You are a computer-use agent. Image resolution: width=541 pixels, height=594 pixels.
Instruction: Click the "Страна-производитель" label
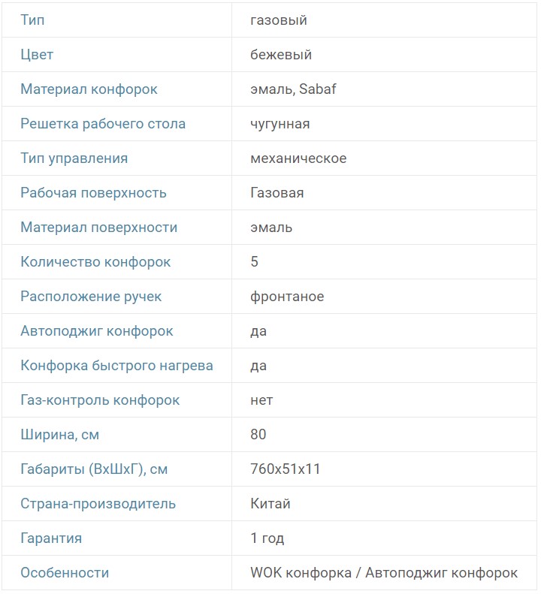pos(98,504)
